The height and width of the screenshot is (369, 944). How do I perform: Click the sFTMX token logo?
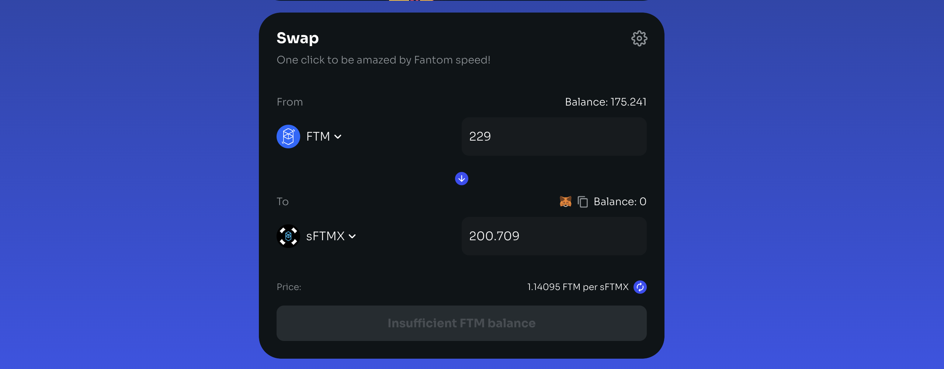(x=288, y=236)
